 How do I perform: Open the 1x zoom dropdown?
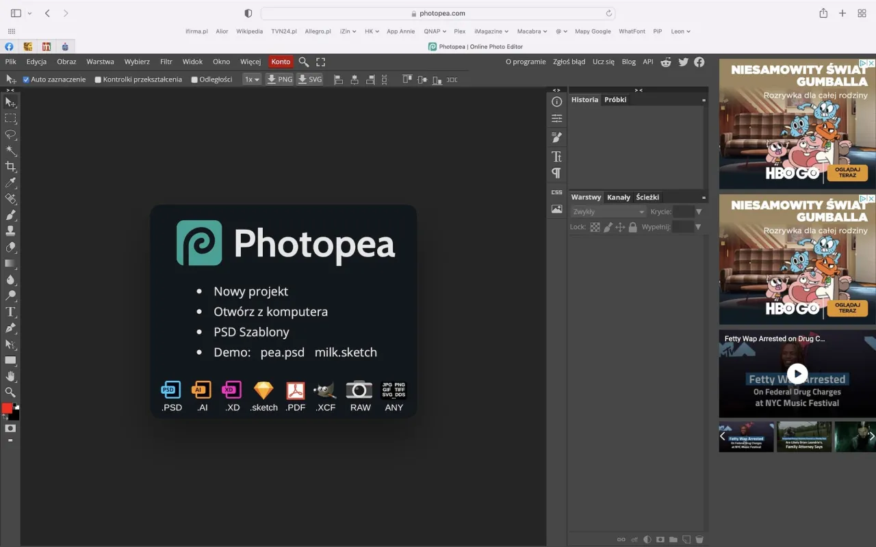tap(251, 79)
